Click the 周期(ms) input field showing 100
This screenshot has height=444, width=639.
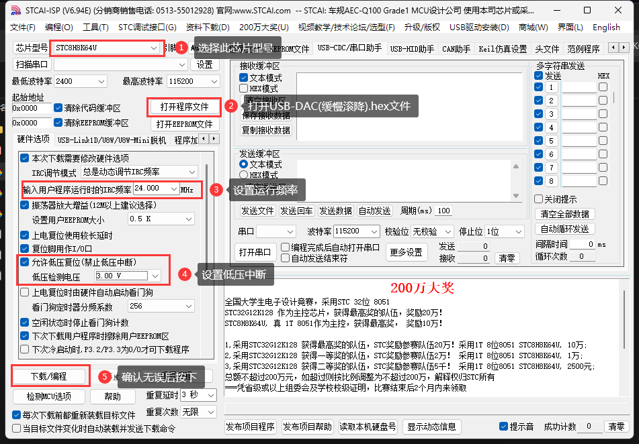point(443,211)
